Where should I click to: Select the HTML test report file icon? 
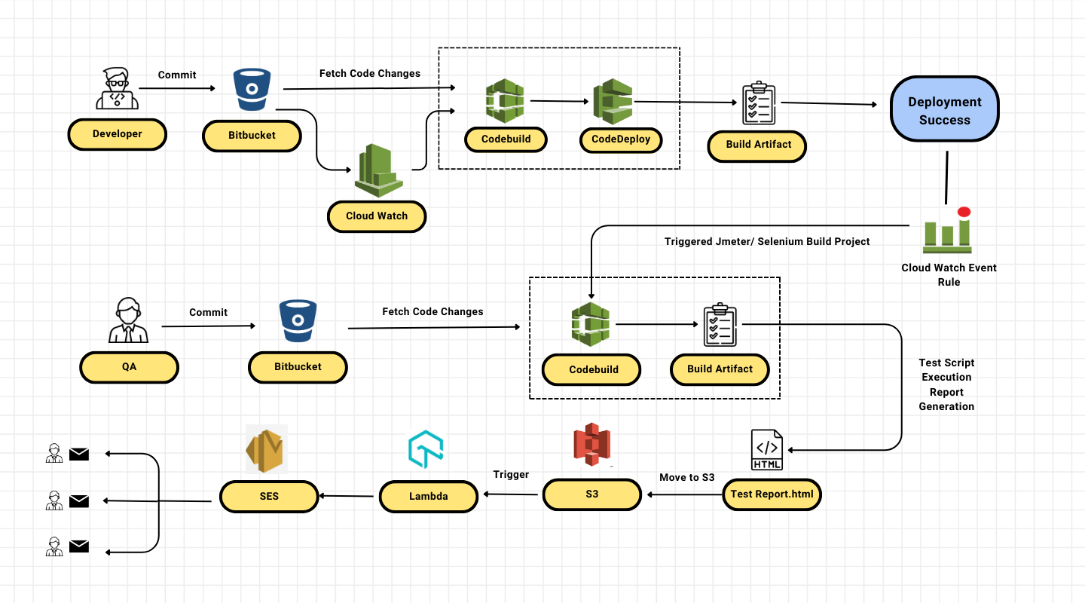[767, 448]
